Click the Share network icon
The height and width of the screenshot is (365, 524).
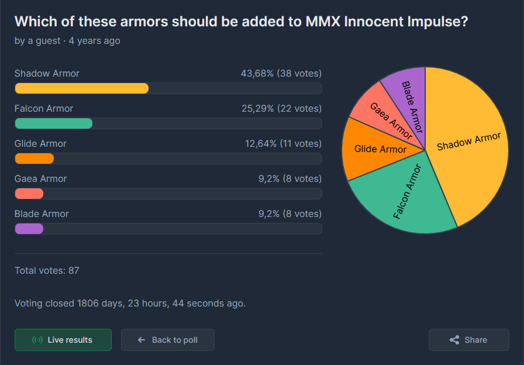pos(454,340)
